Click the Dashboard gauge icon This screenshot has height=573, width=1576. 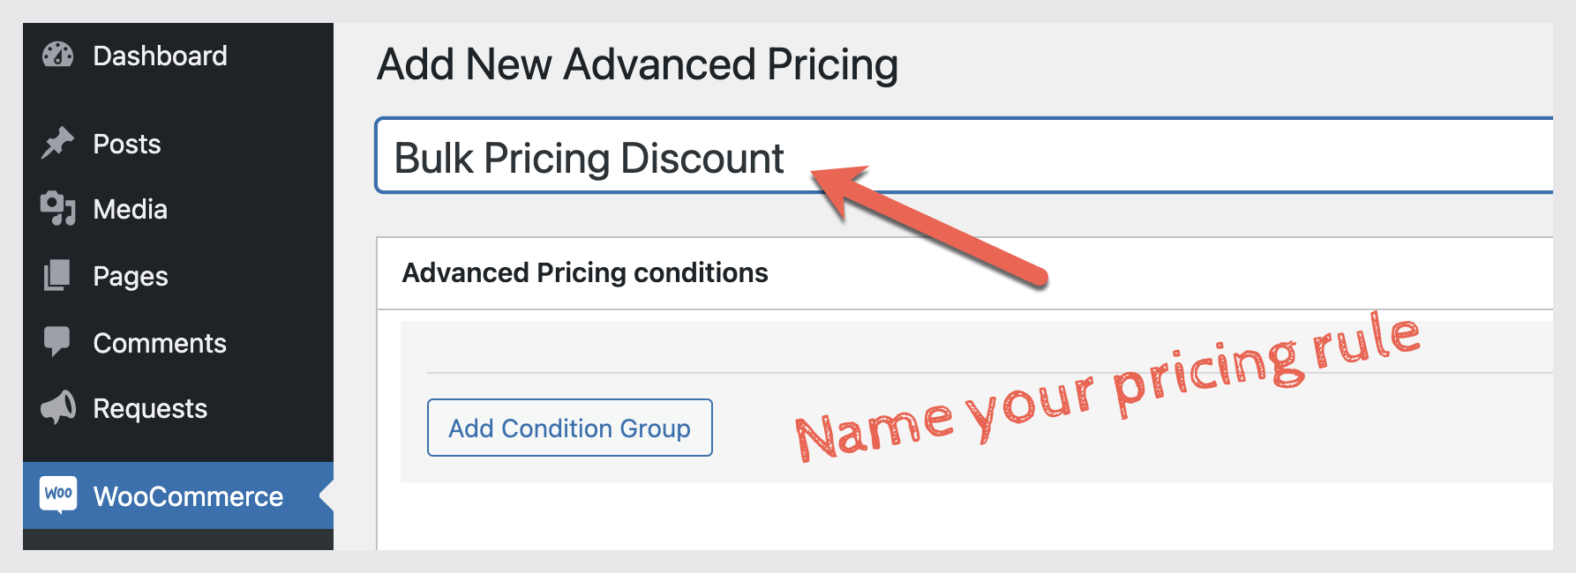coord(58,56)
